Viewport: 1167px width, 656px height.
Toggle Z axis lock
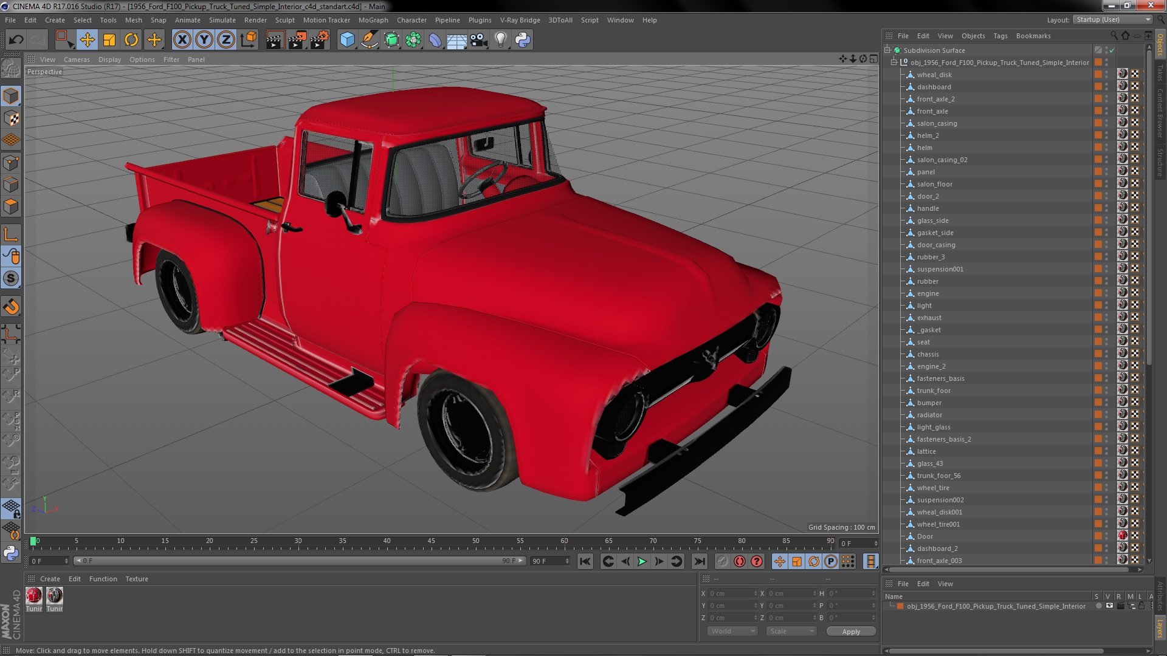226,40
